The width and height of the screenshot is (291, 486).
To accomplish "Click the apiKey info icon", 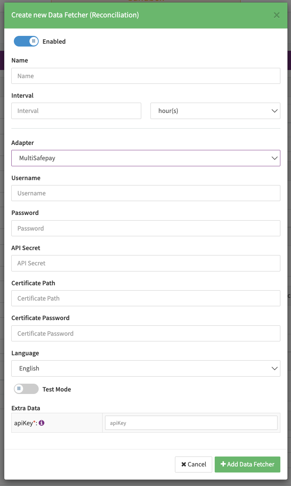I will click(x=42, y=423).
